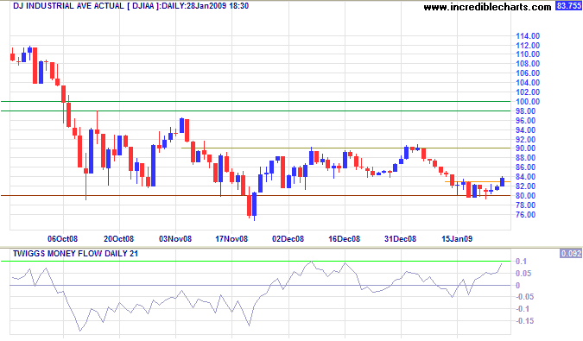Click the 0 money flow axis label
Screen dimensions: 583x341
point(517,286)
